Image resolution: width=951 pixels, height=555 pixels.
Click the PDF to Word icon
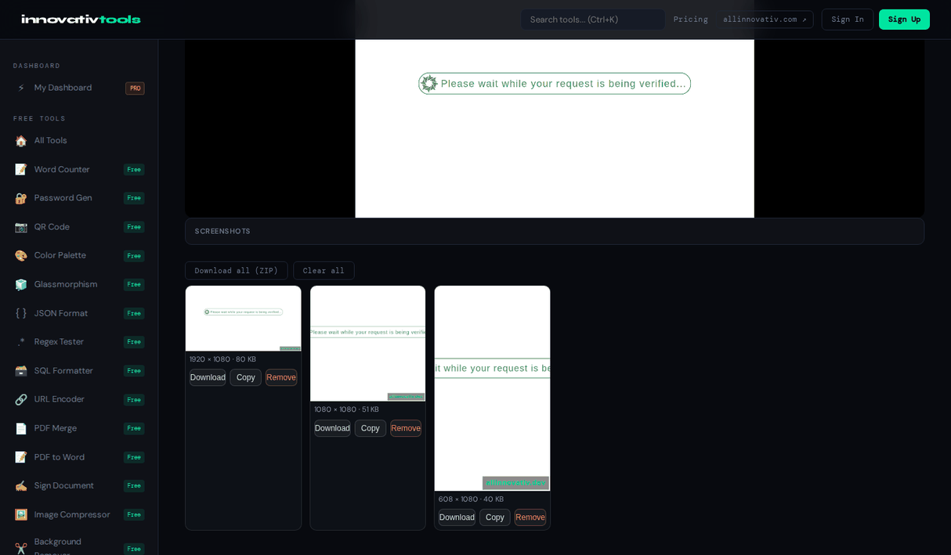click(x=21, y=457)
